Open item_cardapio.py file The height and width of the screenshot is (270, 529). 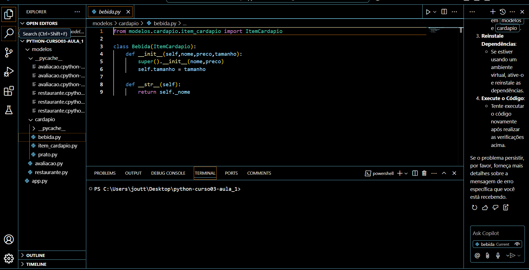click(x=52, y=146)
